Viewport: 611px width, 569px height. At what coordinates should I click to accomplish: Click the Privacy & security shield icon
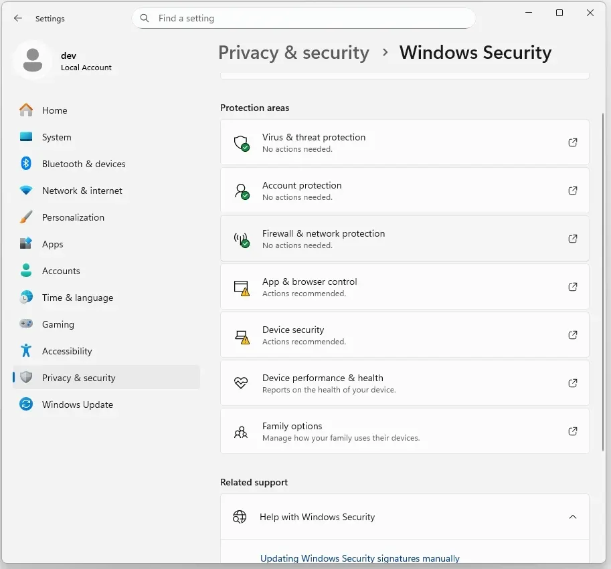point(26,377)
